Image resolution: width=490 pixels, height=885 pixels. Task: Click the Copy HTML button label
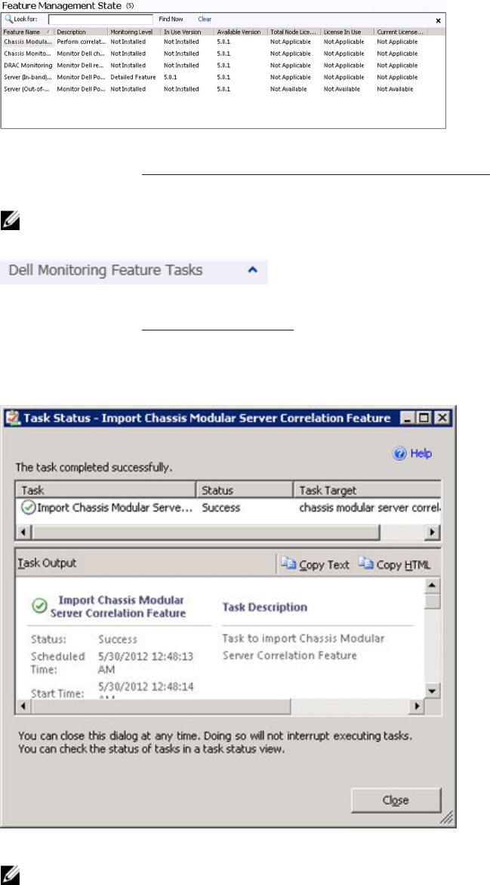coord(404,564)
